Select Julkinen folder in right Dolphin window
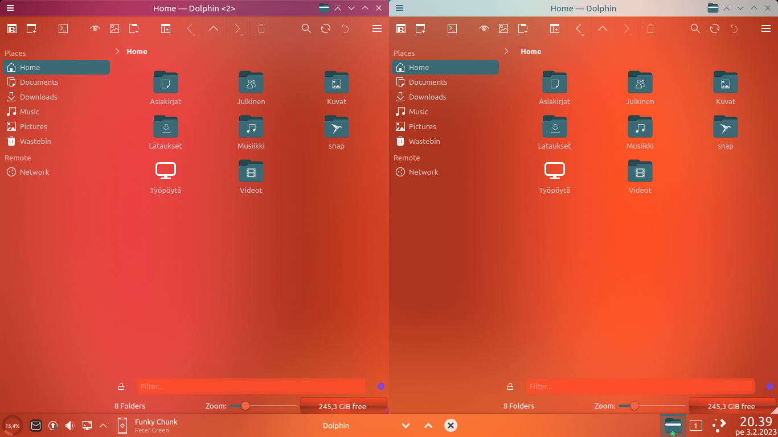778x437 pixels. click(640, 88)
